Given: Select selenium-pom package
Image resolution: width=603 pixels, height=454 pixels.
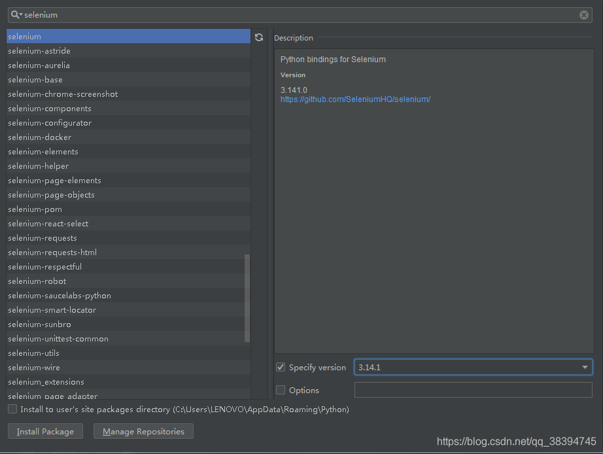Looking at the screenshot, I should (128, 209).
